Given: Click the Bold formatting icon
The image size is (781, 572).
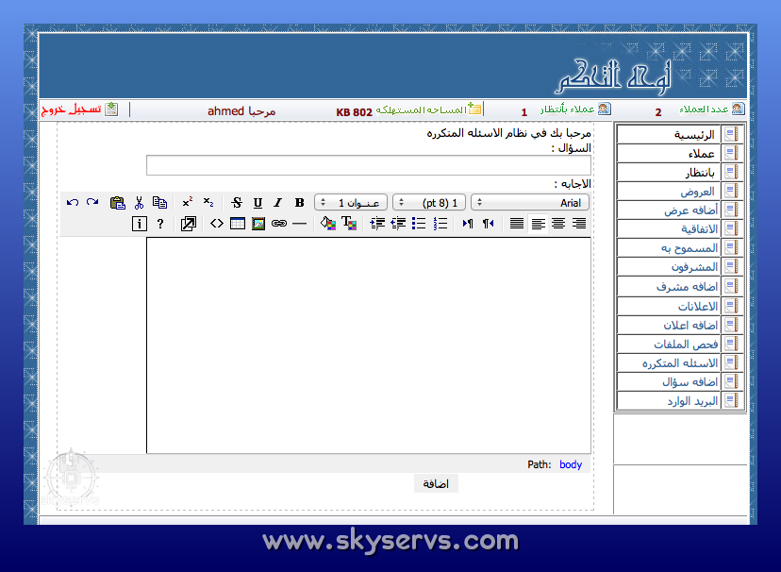Looking at the screenshot, I should tap(299, 202).
